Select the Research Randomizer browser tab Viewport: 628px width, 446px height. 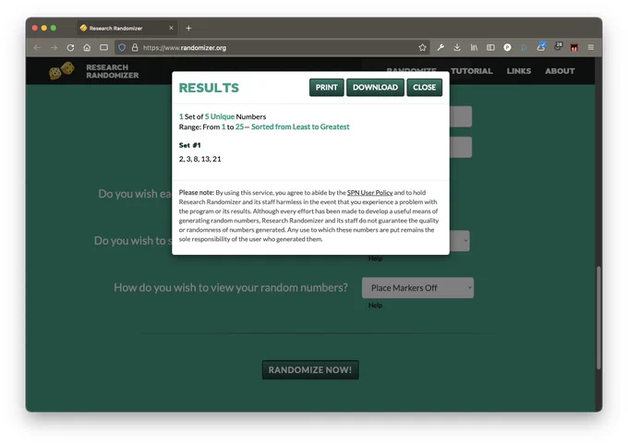127,28
